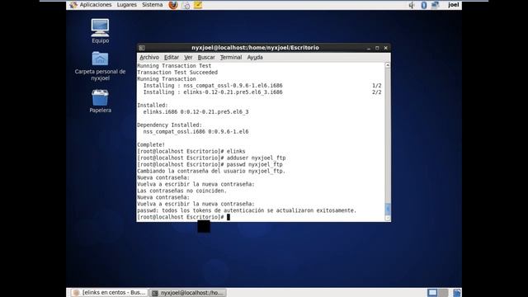Click the 'Complete!' line in terminal
Screen dimensions: 528x297
click(151, 145)
